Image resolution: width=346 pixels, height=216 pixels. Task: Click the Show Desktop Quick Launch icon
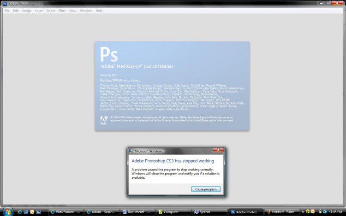coord(26,212)
